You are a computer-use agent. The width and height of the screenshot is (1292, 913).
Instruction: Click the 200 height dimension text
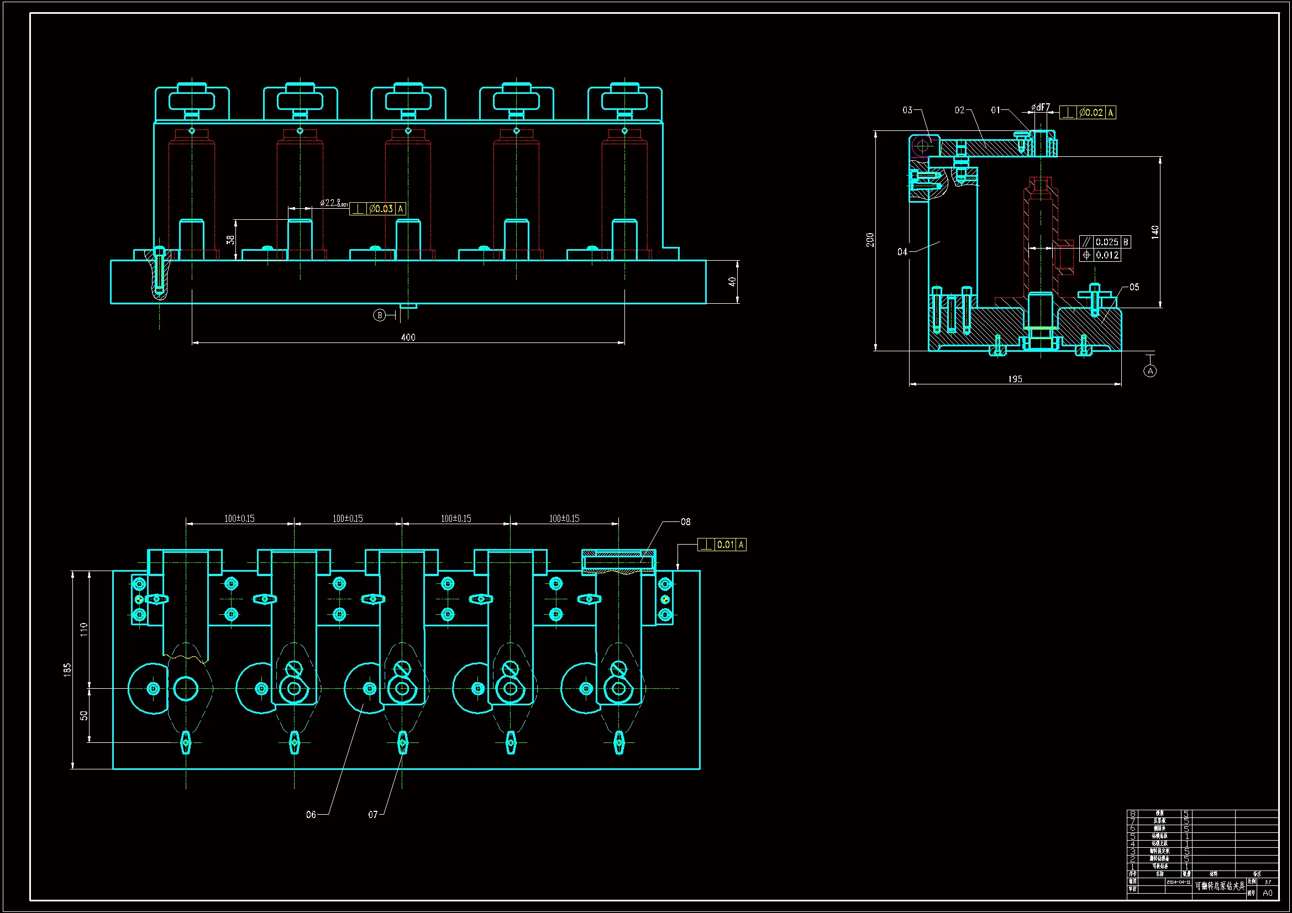pyautogui.click(x=870, y=240)
